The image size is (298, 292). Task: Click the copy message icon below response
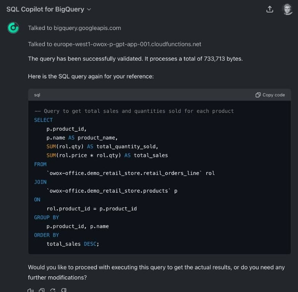click(41, 290)
